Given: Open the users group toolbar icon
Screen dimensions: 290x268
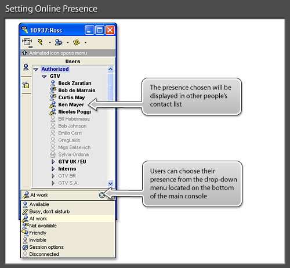Looking at the screenshot, I should coord(59,42).
